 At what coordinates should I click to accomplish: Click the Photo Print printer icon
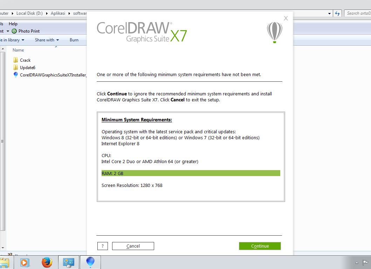14,31
